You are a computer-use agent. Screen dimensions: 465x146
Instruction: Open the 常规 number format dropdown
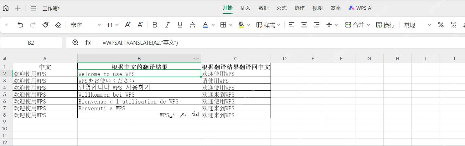418,25
